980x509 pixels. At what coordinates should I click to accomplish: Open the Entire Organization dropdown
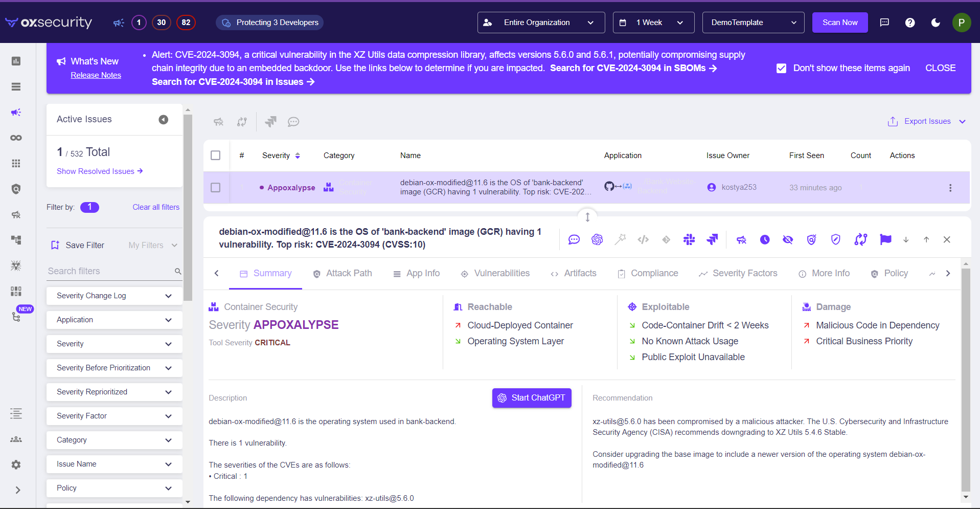(x=540, y=23)
